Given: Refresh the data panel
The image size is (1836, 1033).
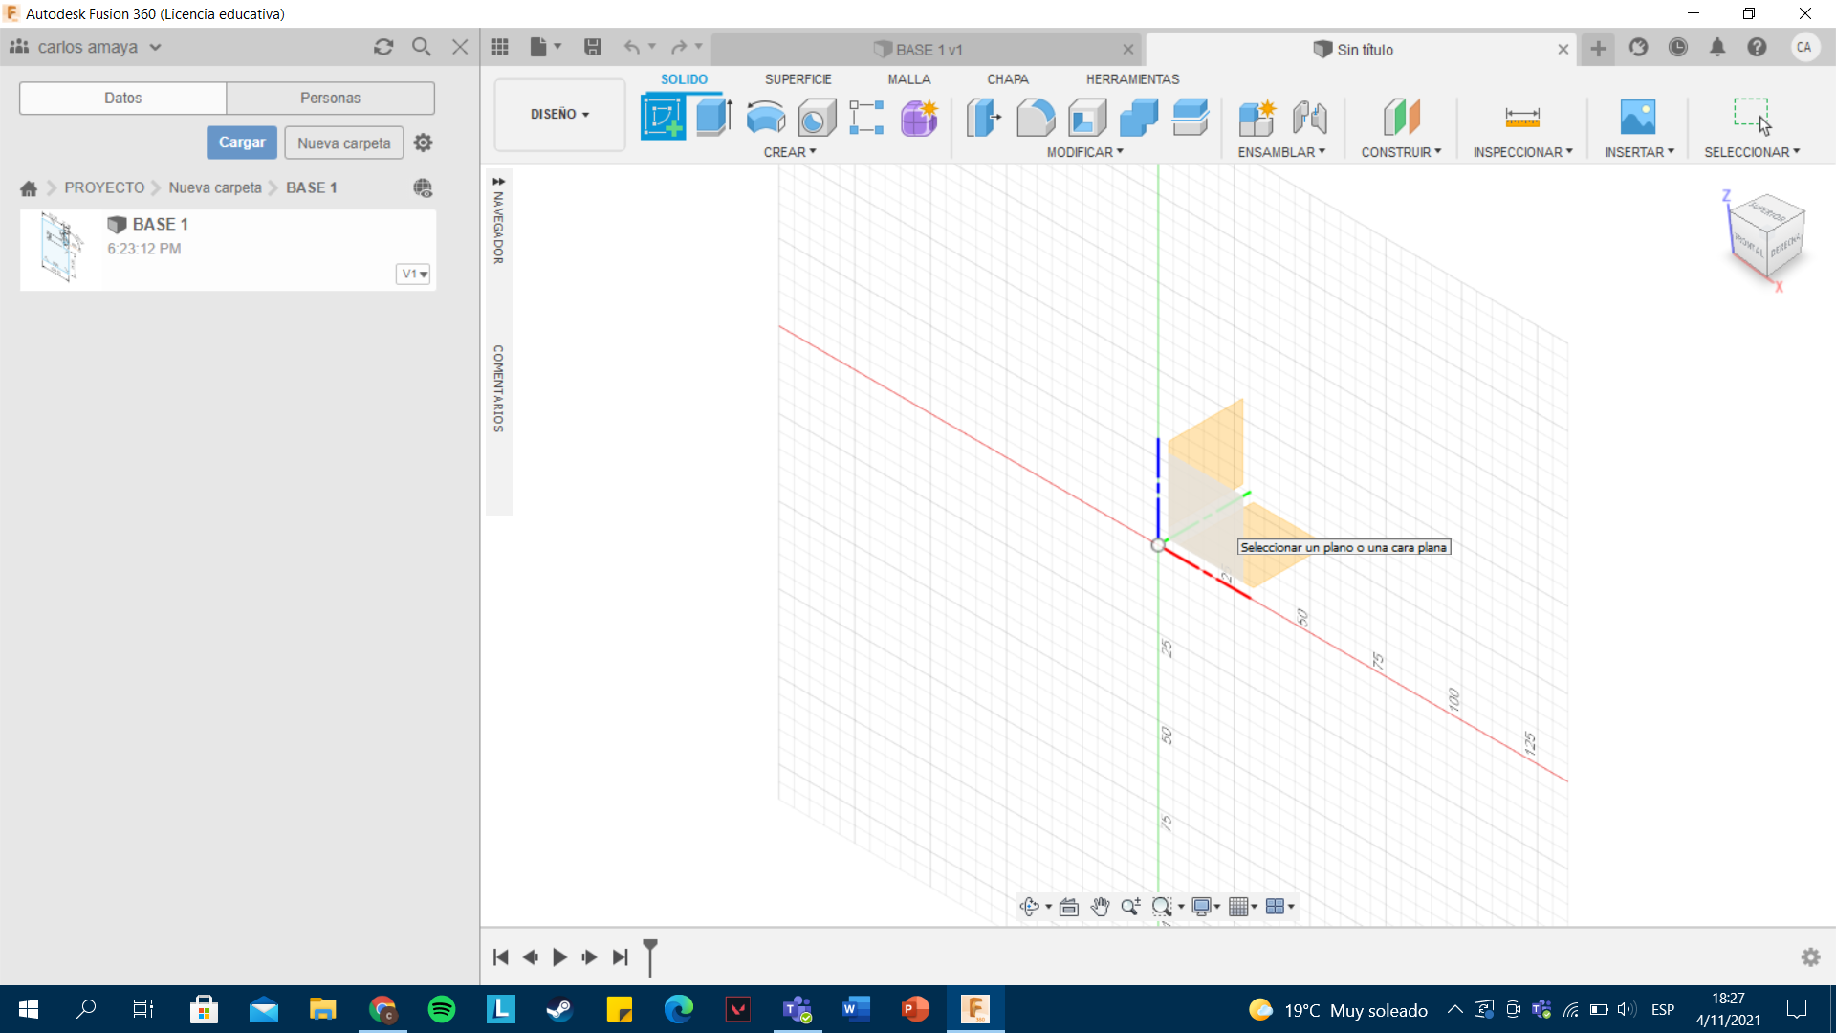Looking at the screenshot, I should coord(383,47).
